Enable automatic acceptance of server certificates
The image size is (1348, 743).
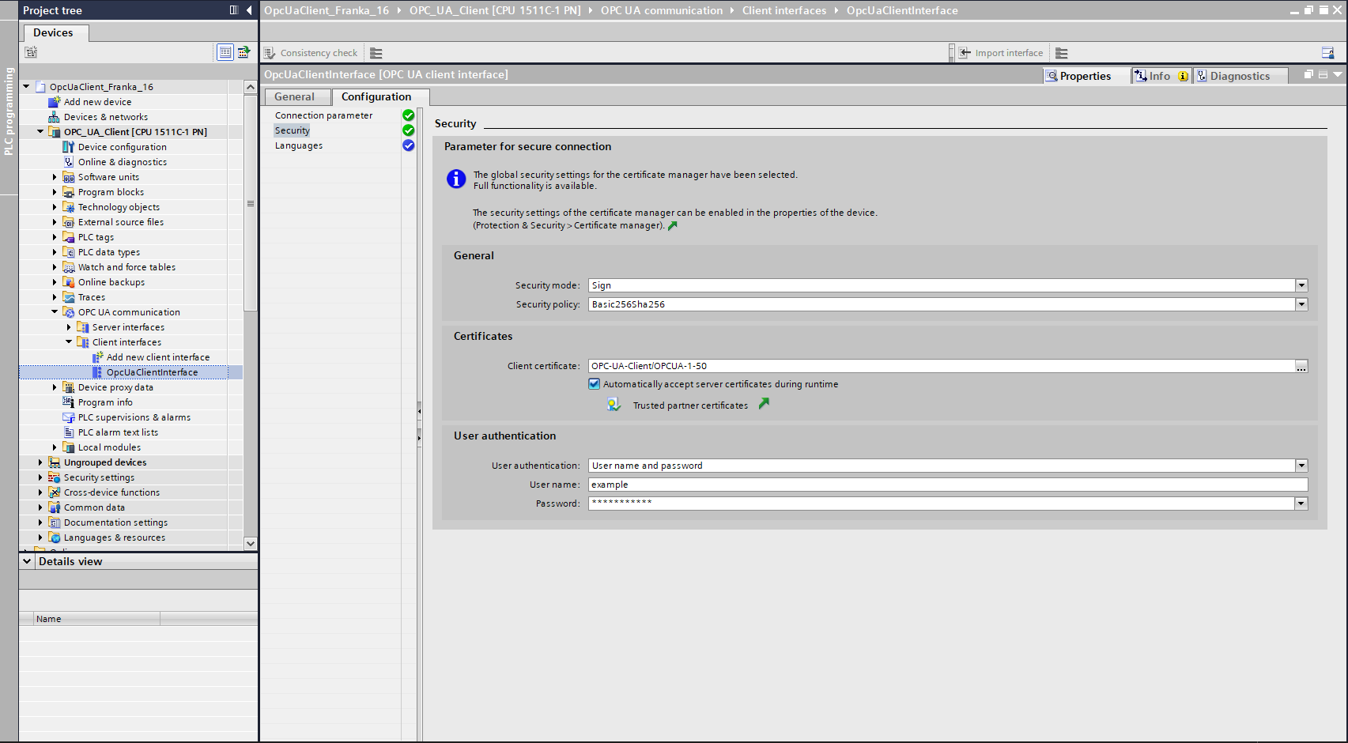tap(594, 383)
